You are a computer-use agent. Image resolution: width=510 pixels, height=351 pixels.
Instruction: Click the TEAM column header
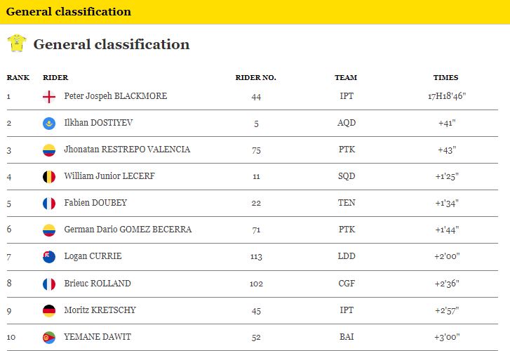click(x=346, y=77)
